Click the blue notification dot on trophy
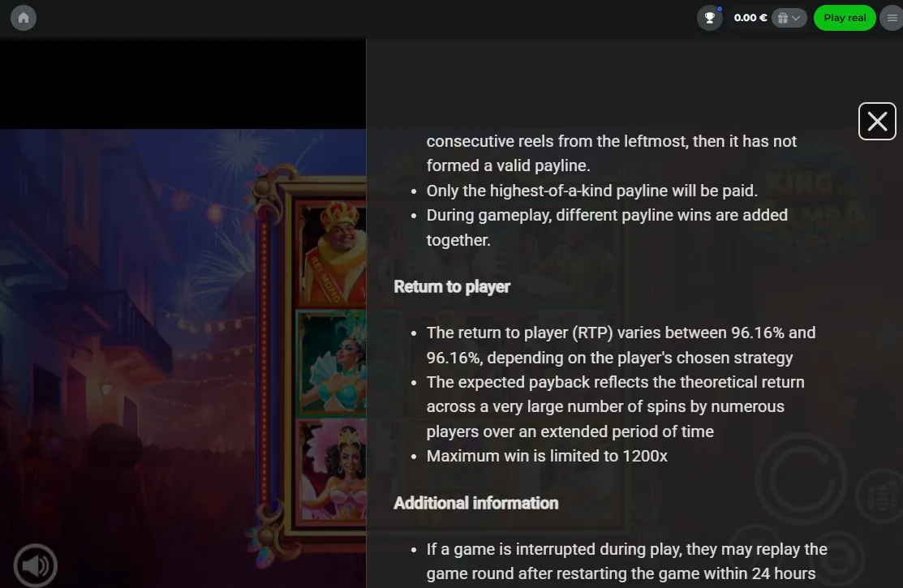This screenshot has height=588, width=903. (720, 9)
